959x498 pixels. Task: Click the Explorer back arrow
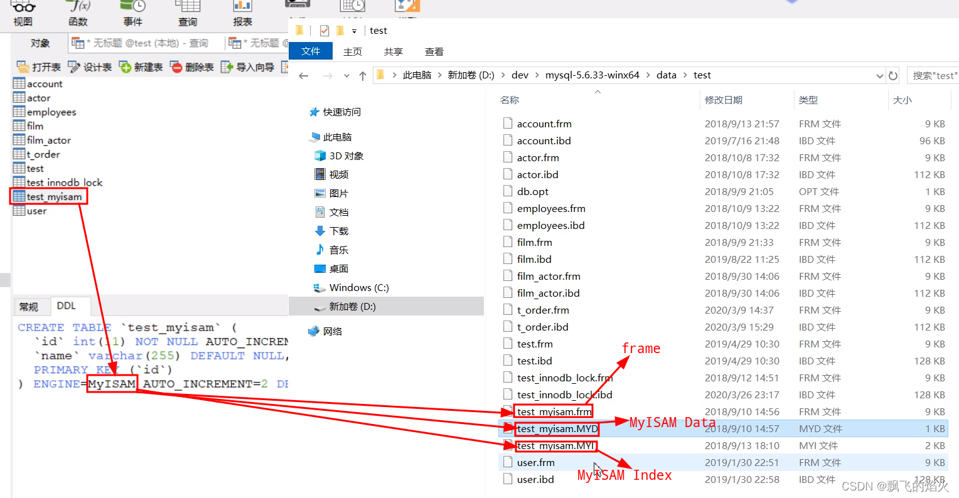304,75
